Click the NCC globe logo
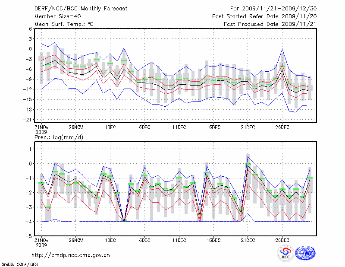 pos(305,253)
